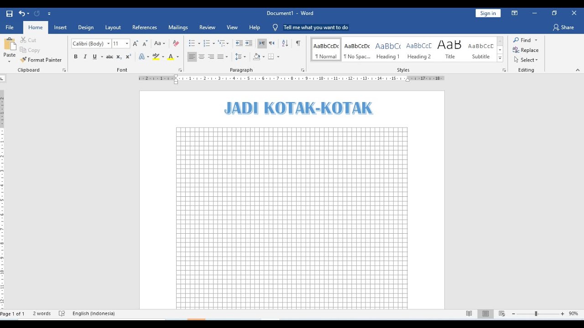Click Replace in the Editing group

[526, 50]
